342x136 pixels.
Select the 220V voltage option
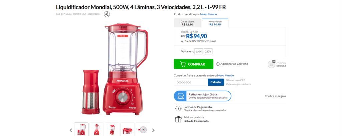tap(208, 52)
